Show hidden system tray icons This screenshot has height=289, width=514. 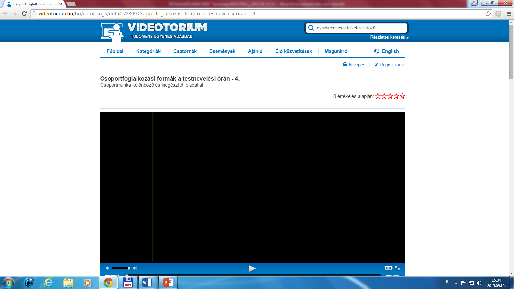(456, 283)
